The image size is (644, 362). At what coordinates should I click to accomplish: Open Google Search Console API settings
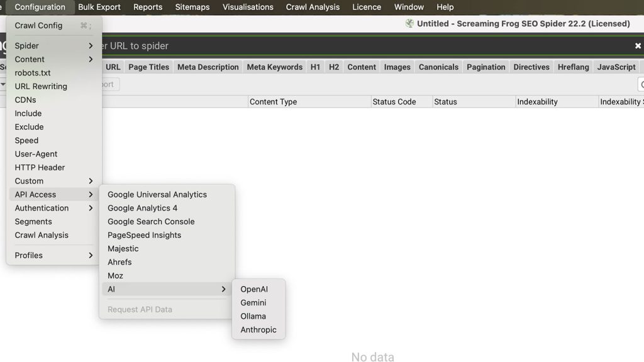[x=167, y=222]
